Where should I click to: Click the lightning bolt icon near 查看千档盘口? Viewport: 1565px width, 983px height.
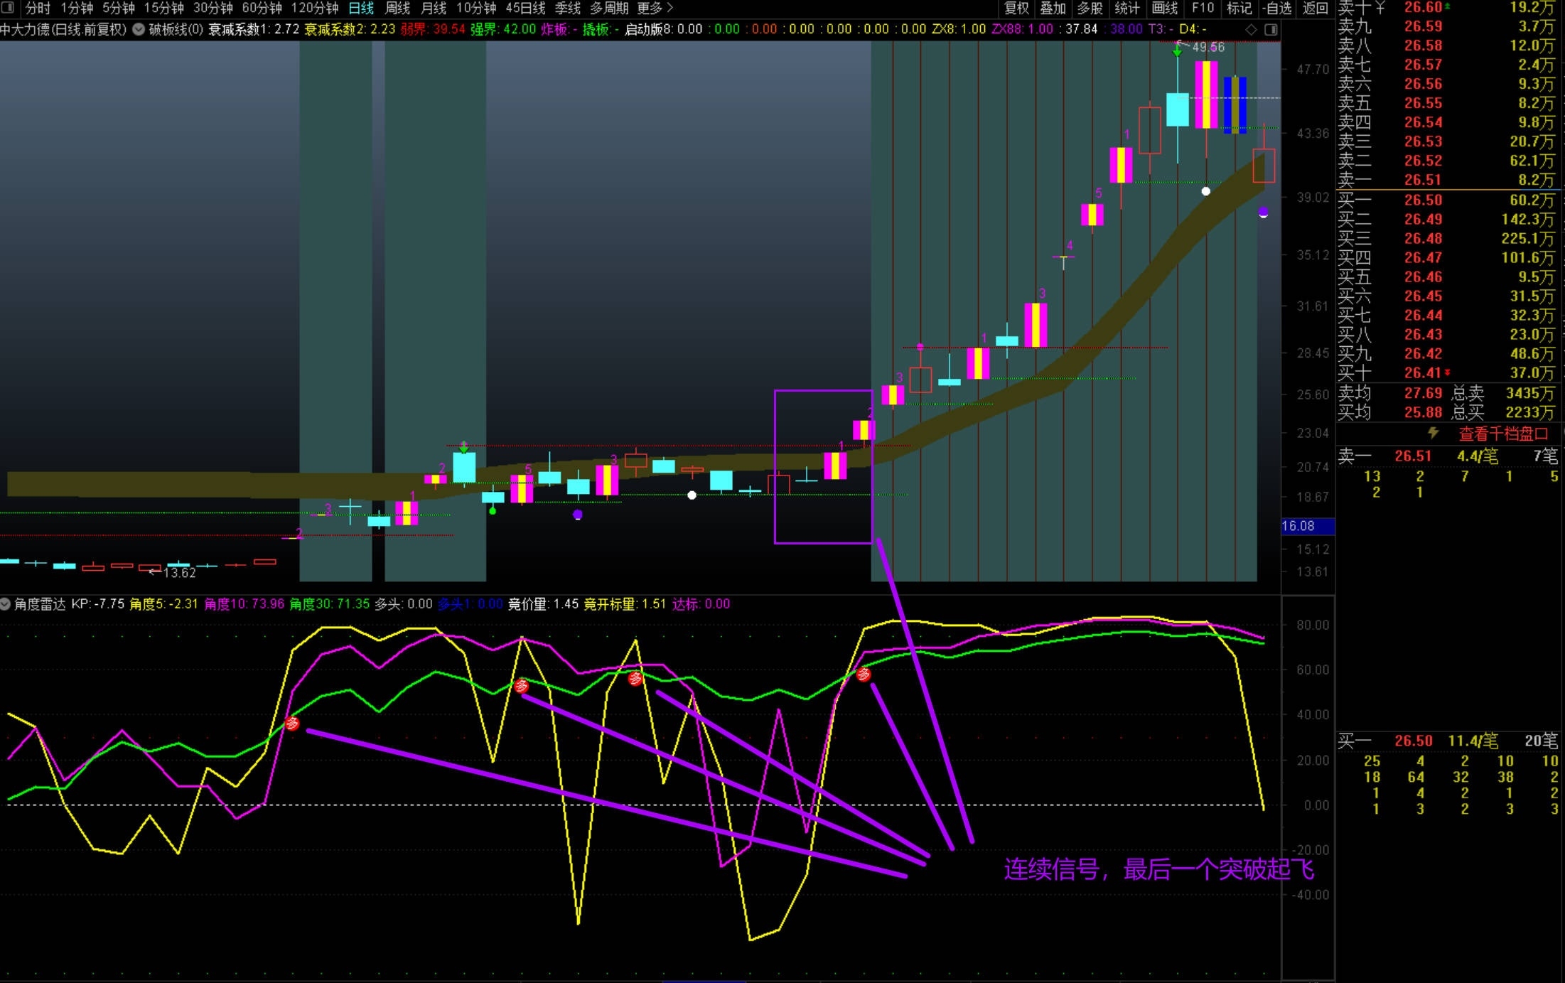pos(1433,433)
